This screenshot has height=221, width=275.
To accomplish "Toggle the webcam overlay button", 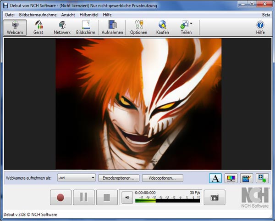I will [x=262, y=178].
